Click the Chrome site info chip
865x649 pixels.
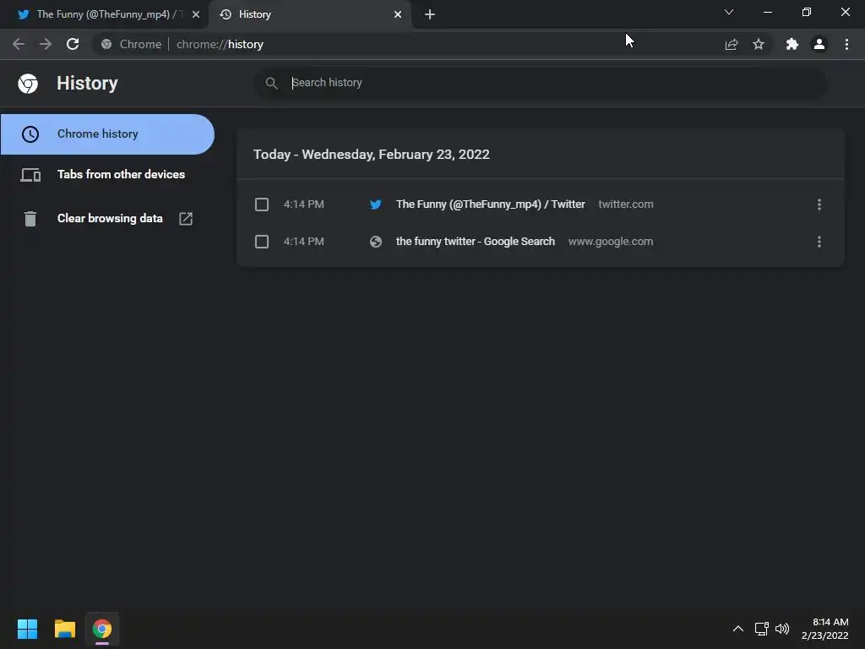[131, 44]
